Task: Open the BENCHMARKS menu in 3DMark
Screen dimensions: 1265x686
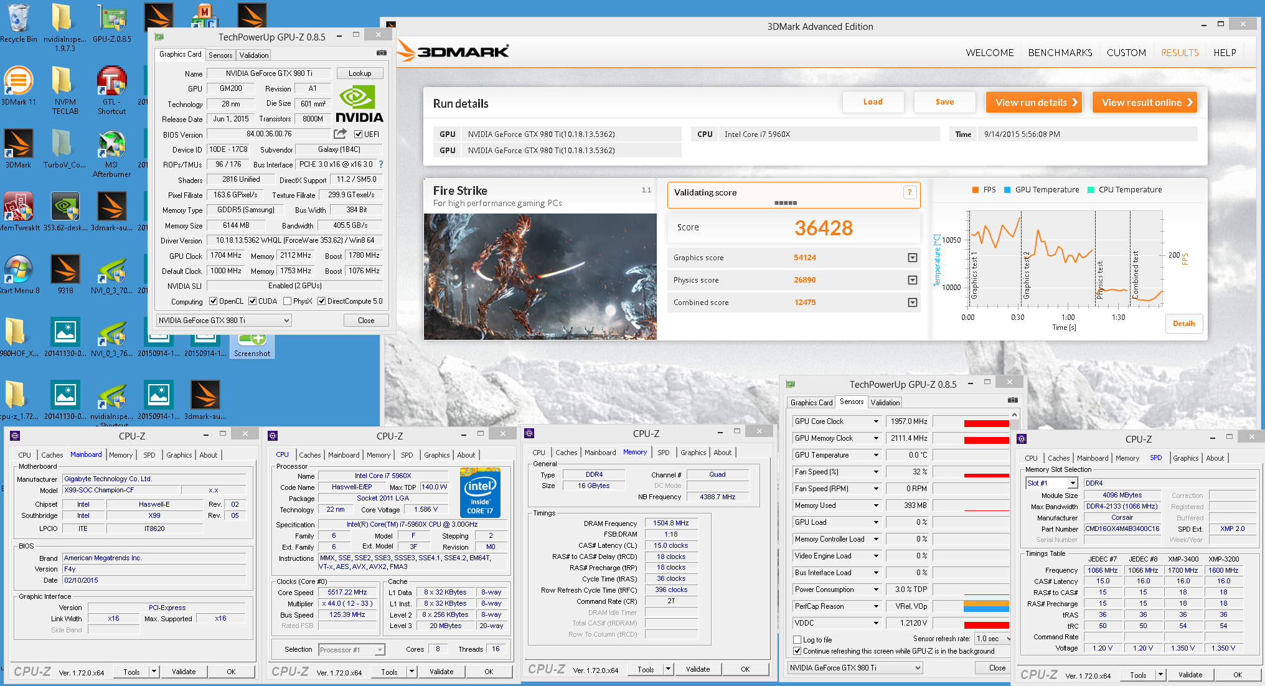Action: [1060, 53]
